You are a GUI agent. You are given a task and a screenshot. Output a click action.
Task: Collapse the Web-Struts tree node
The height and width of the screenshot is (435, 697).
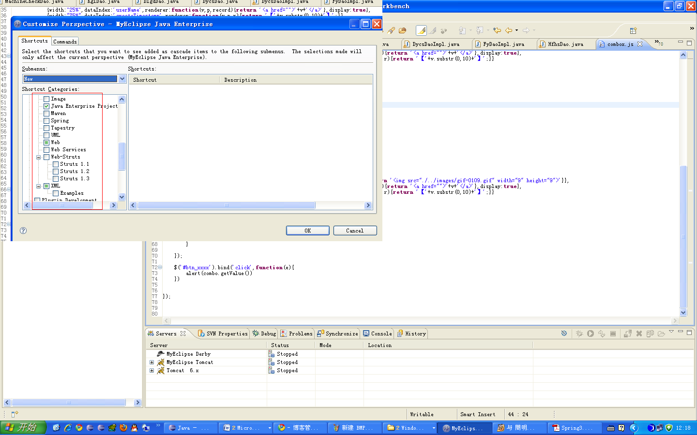click(x=39, y=157)
